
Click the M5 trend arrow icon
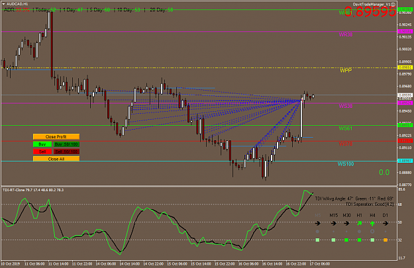tap(318, 224)
